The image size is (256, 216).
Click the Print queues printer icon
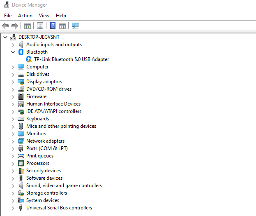[21, 156]
